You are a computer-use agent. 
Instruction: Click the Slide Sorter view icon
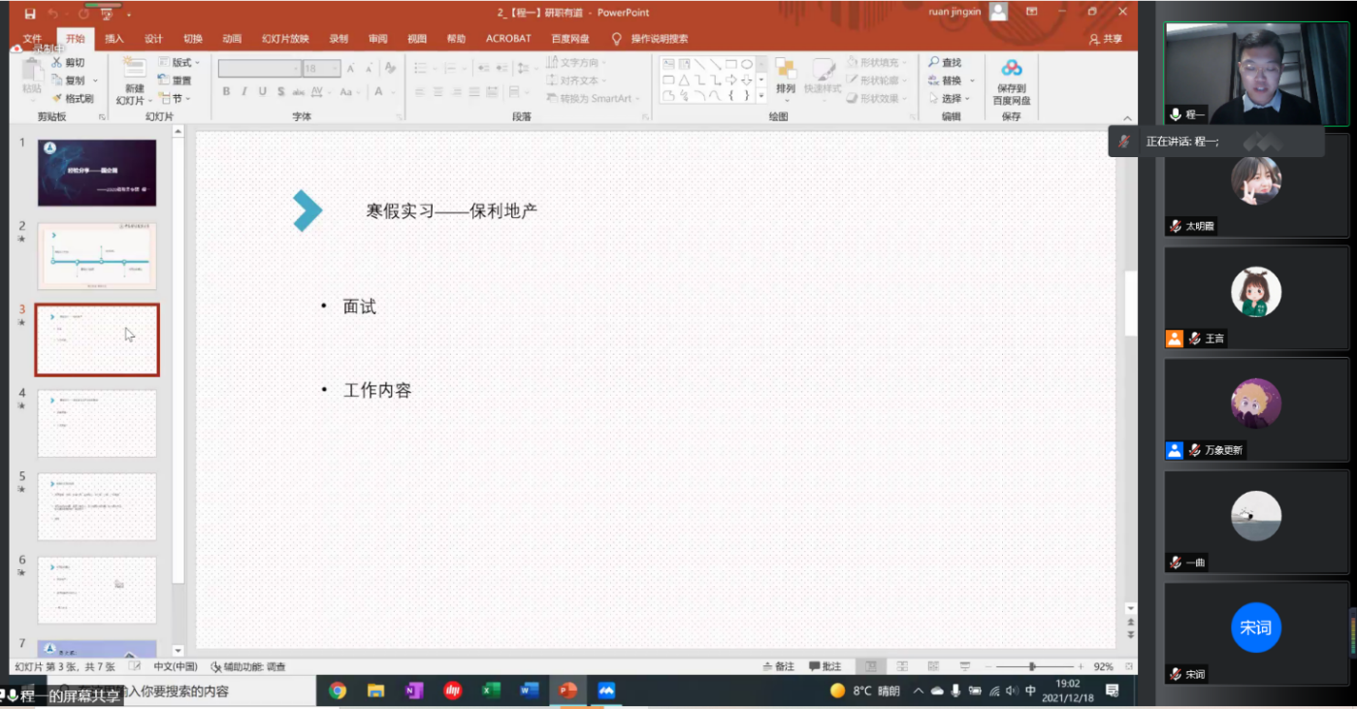(902, 667)
